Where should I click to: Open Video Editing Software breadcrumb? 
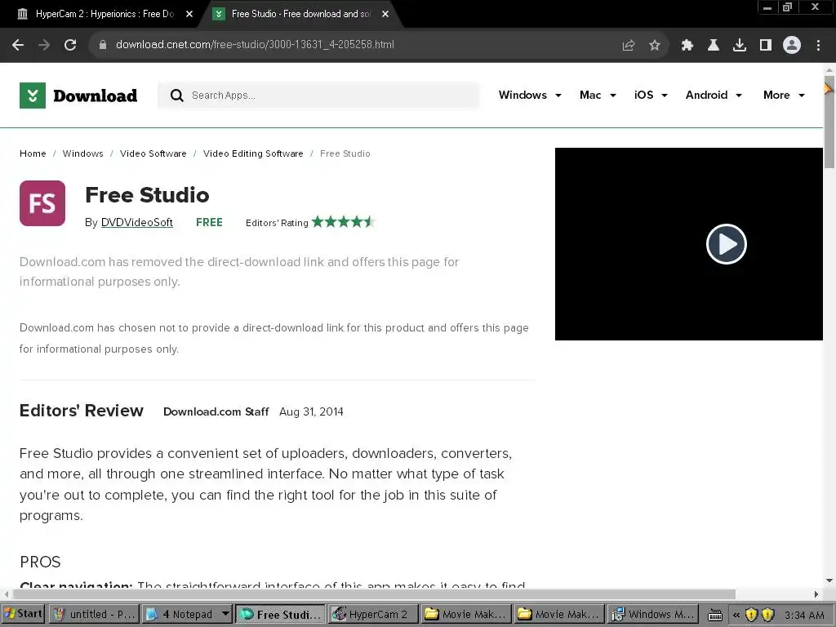pyautogui.click(x=253, y=153)
